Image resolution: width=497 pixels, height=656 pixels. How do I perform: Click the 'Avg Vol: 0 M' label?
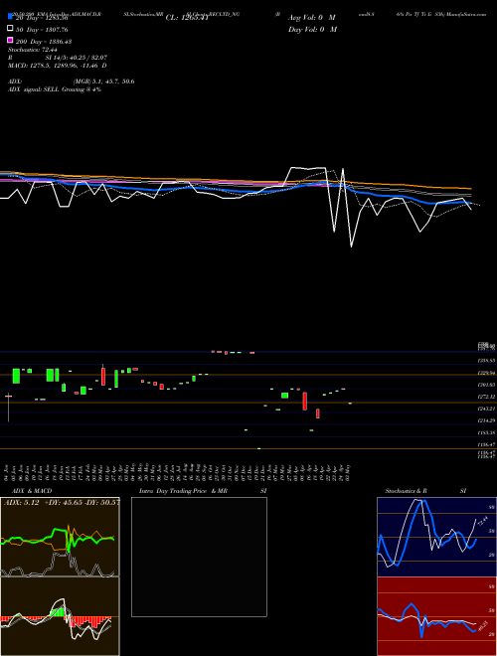tap(312, 18)
